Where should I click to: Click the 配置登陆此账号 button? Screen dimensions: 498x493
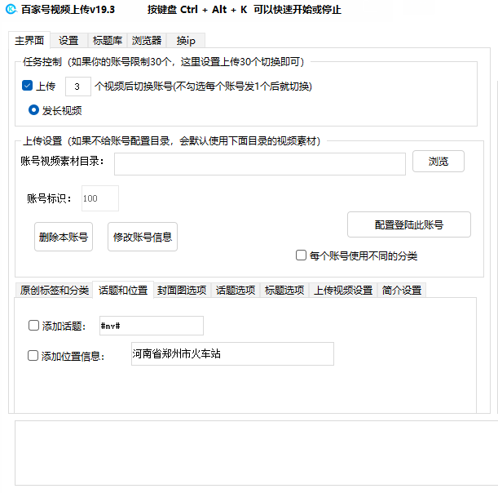point(409,224)
